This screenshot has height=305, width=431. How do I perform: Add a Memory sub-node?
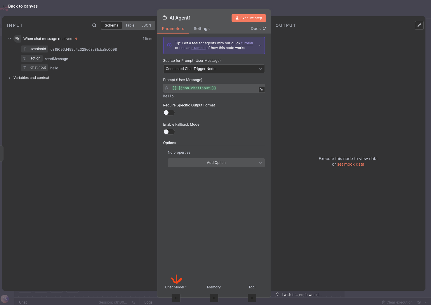pyautogui.click(x=214, y=298)
